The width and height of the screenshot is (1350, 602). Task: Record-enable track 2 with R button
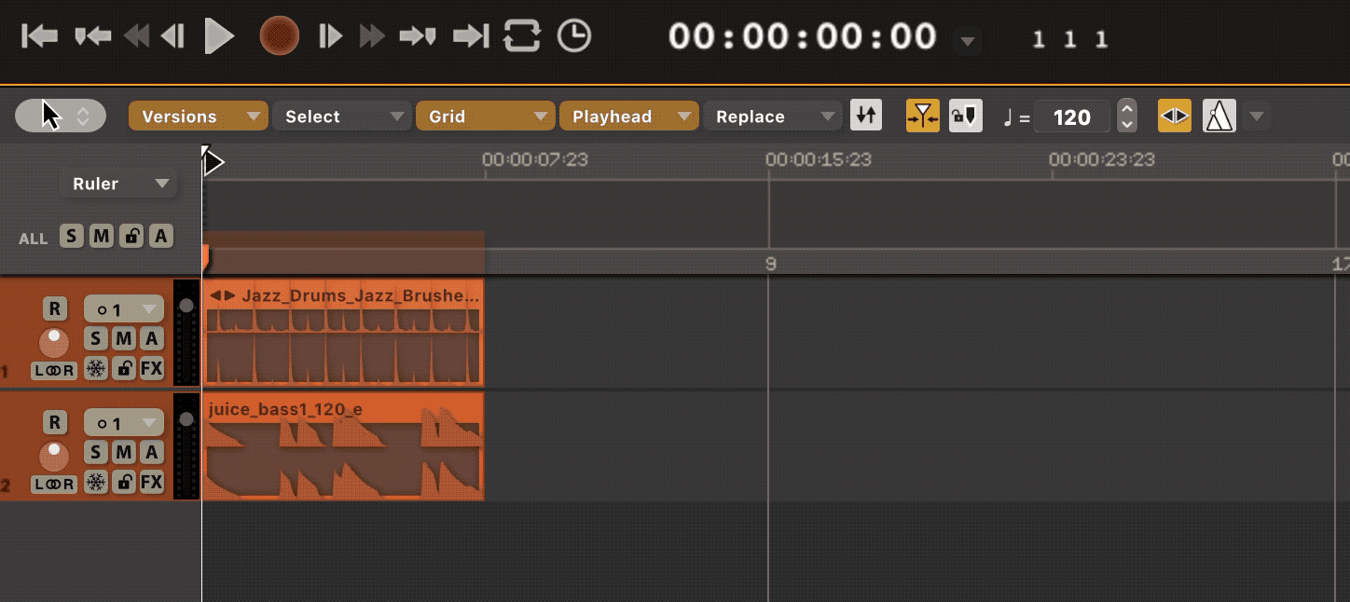tap(54, 422)
